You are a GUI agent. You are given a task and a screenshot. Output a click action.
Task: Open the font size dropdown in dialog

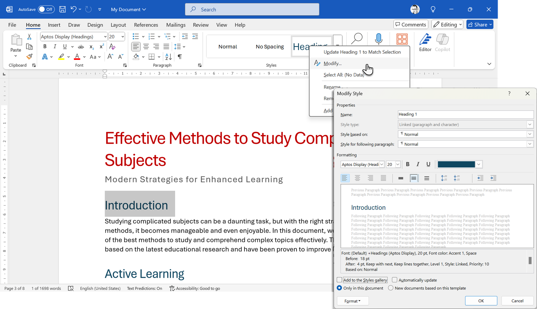coord(397,165)
